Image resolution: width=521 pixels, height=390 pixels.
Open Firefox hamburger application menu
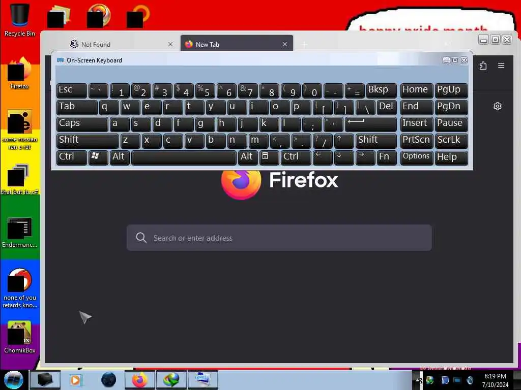(x=501, y=66)
